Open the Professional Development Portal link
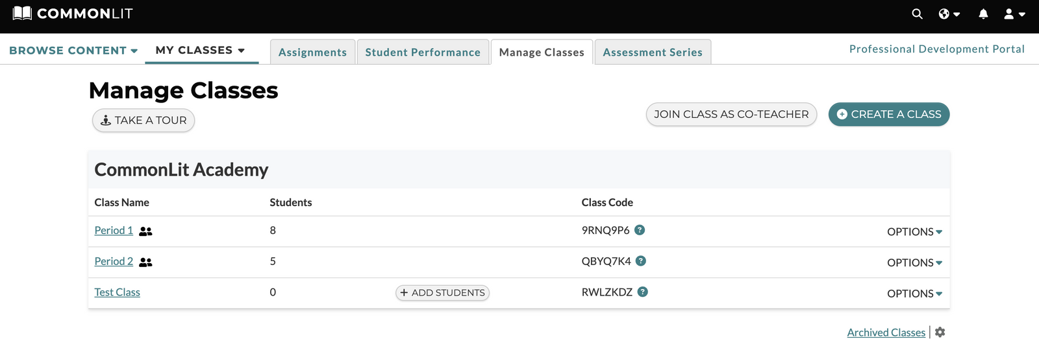The height and width of the screenshot is (361, 1039). point(937,49)
